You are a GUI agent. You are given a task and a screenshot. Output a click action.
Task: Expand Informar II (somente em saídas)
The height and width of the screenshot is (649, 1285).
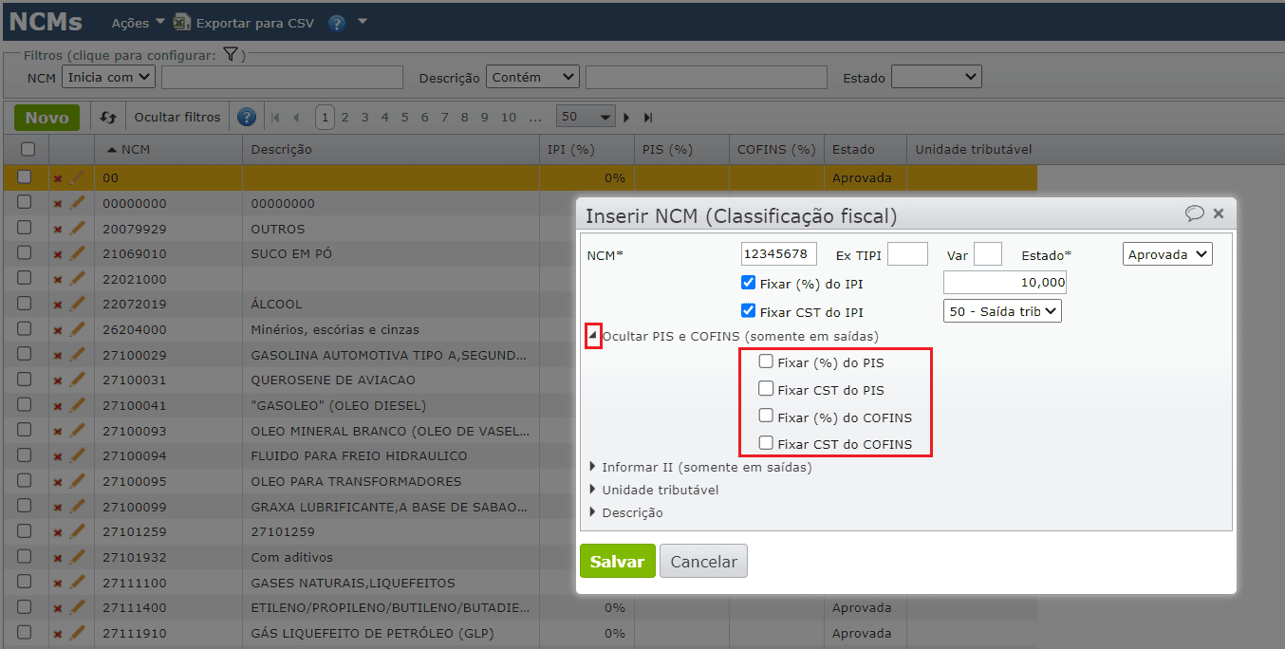pyautogui.click(x=593, y=467)
